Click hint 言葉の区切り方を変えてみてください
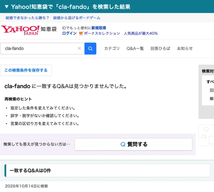 click(x=45, y=124)
